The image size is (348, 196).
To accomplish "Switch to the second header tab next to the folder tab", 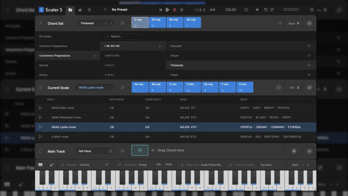I will 80,10.
